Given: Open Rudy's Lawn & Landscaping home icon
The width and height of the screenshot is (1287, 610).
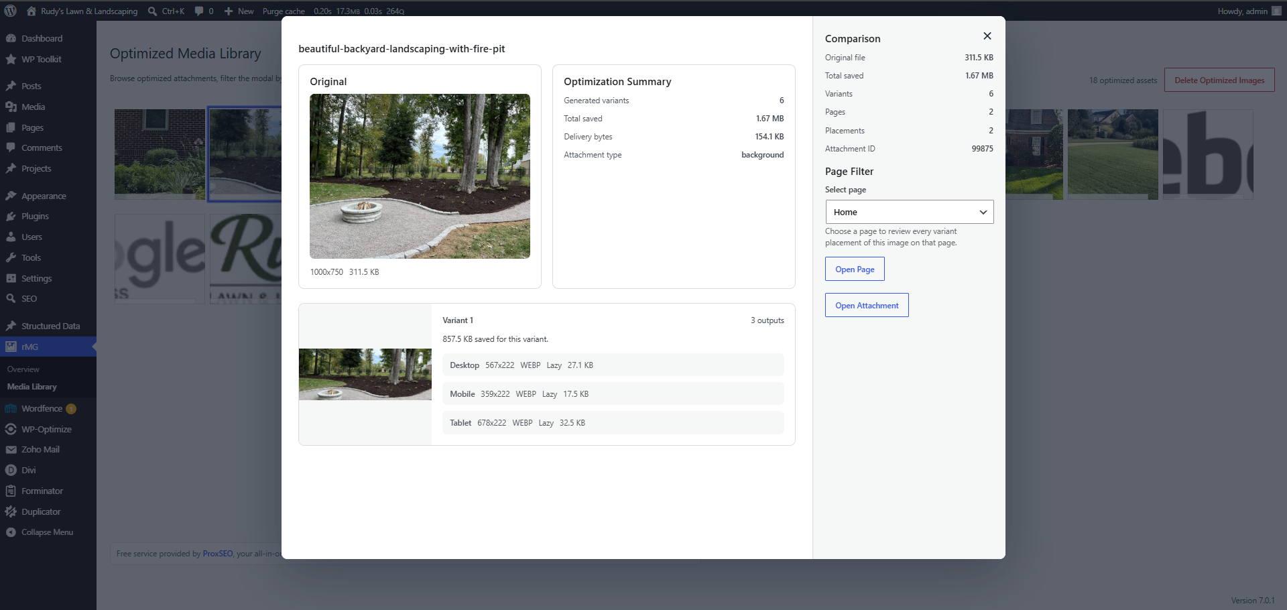Looking at the screenshot, I should point(32,11).
